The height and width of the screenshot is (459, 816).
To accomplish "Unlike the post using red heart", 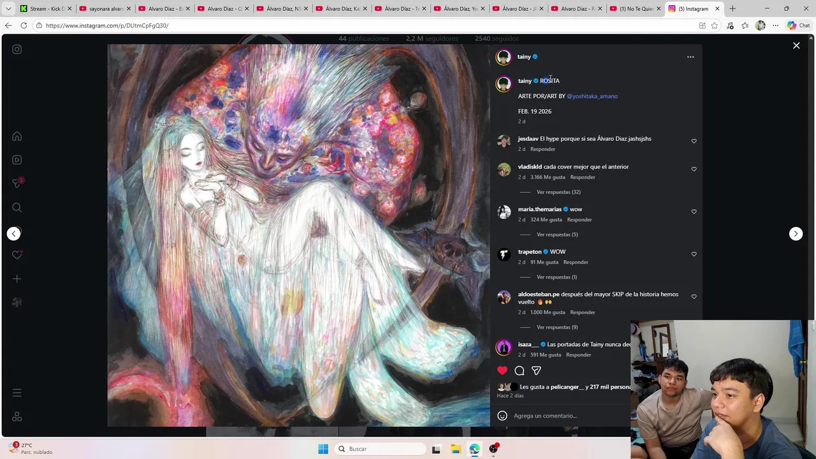I will tap(502, 370).
